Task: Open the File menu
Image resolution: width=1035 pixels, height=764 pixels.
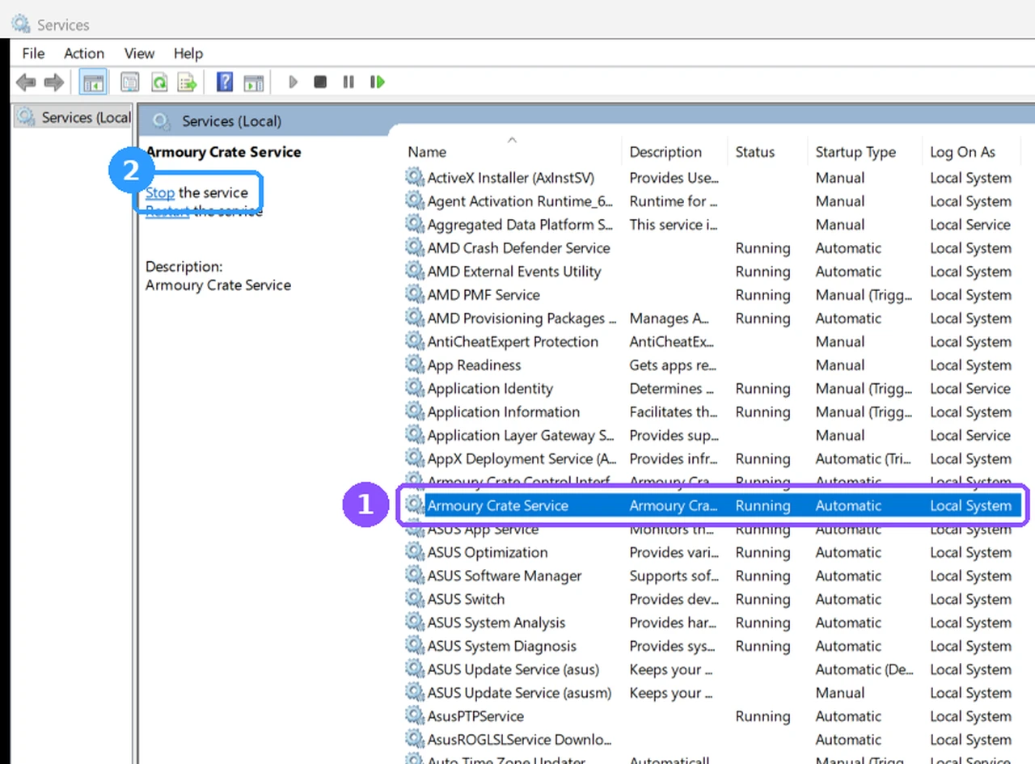Action: 33,53
